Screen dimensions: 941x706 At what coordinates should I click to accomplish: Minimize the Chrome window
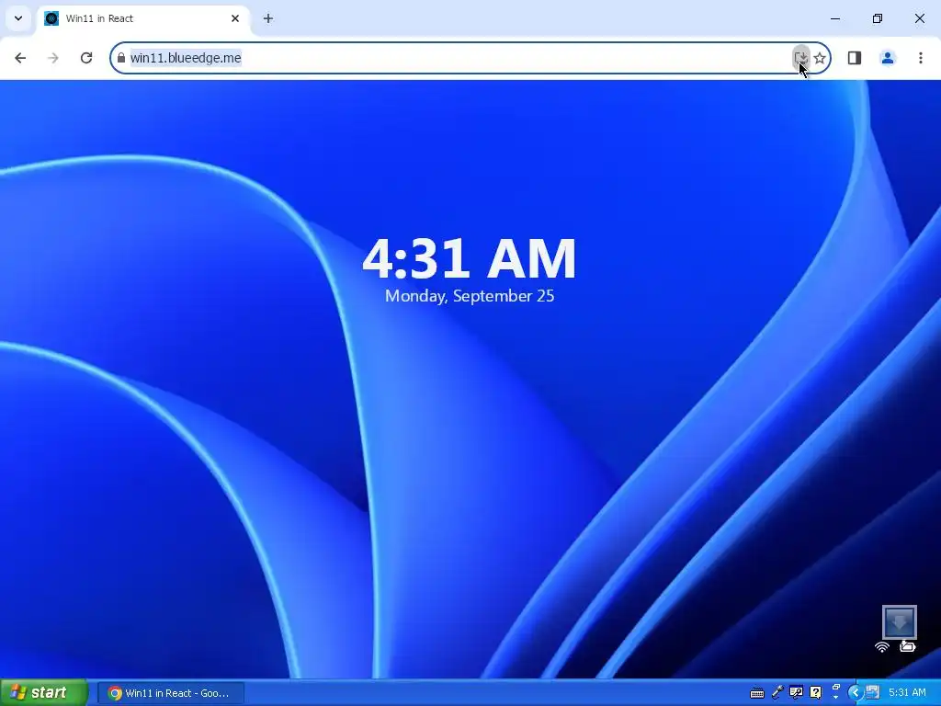coord(834,18)
